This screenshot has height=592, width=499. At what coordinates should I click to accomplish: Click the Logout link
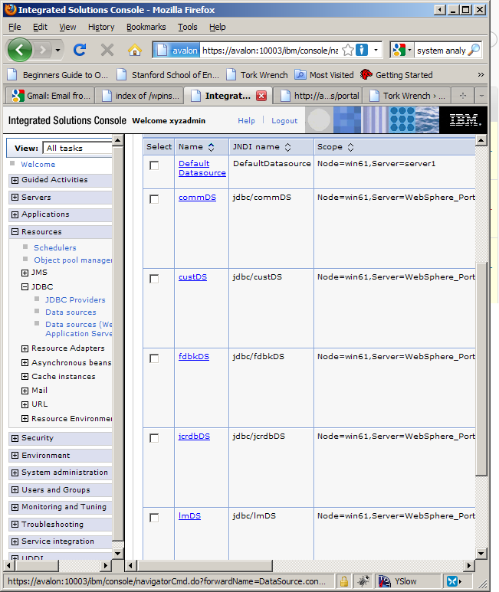click(x=284, y=121)
